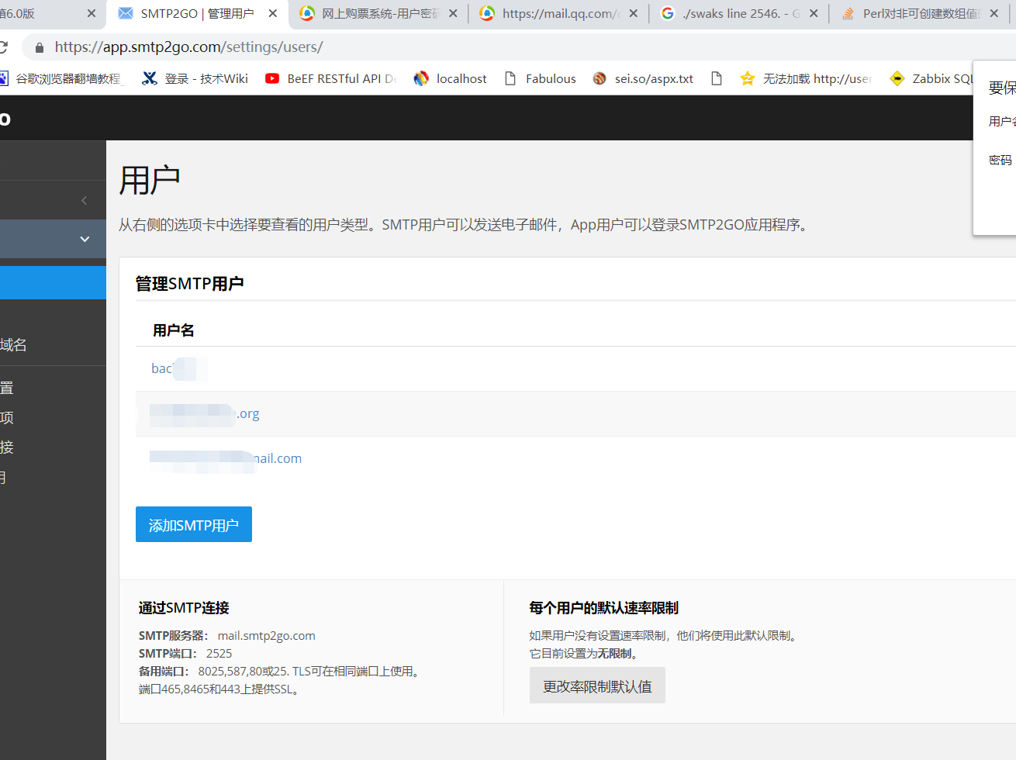Screen dimensions: 1016x760
Task: Open the SMTP user ending in .org
Action: click(205, 414)
